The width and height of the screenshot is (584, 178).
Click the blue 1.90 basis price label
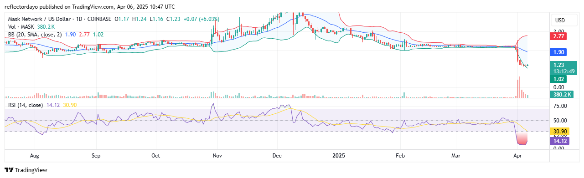[x=559, y=52]
